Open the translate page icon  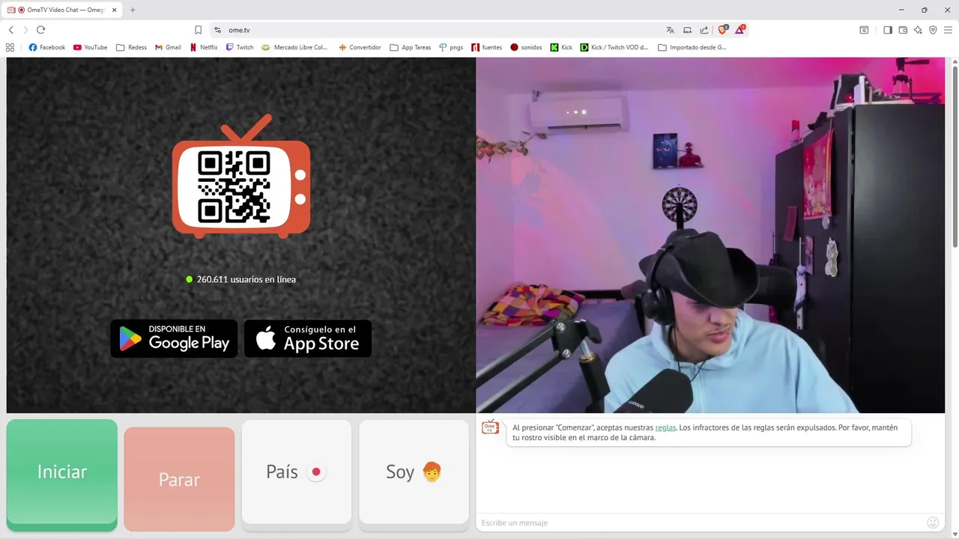(670, 30)
